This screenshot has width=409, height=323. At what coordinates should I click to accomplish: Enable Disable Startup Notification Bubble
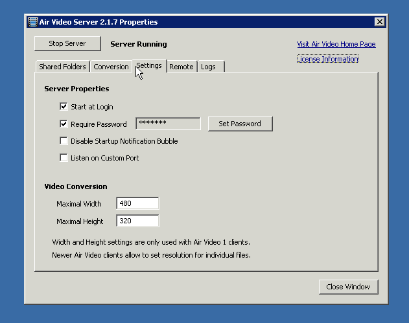(x=64, y=141)
